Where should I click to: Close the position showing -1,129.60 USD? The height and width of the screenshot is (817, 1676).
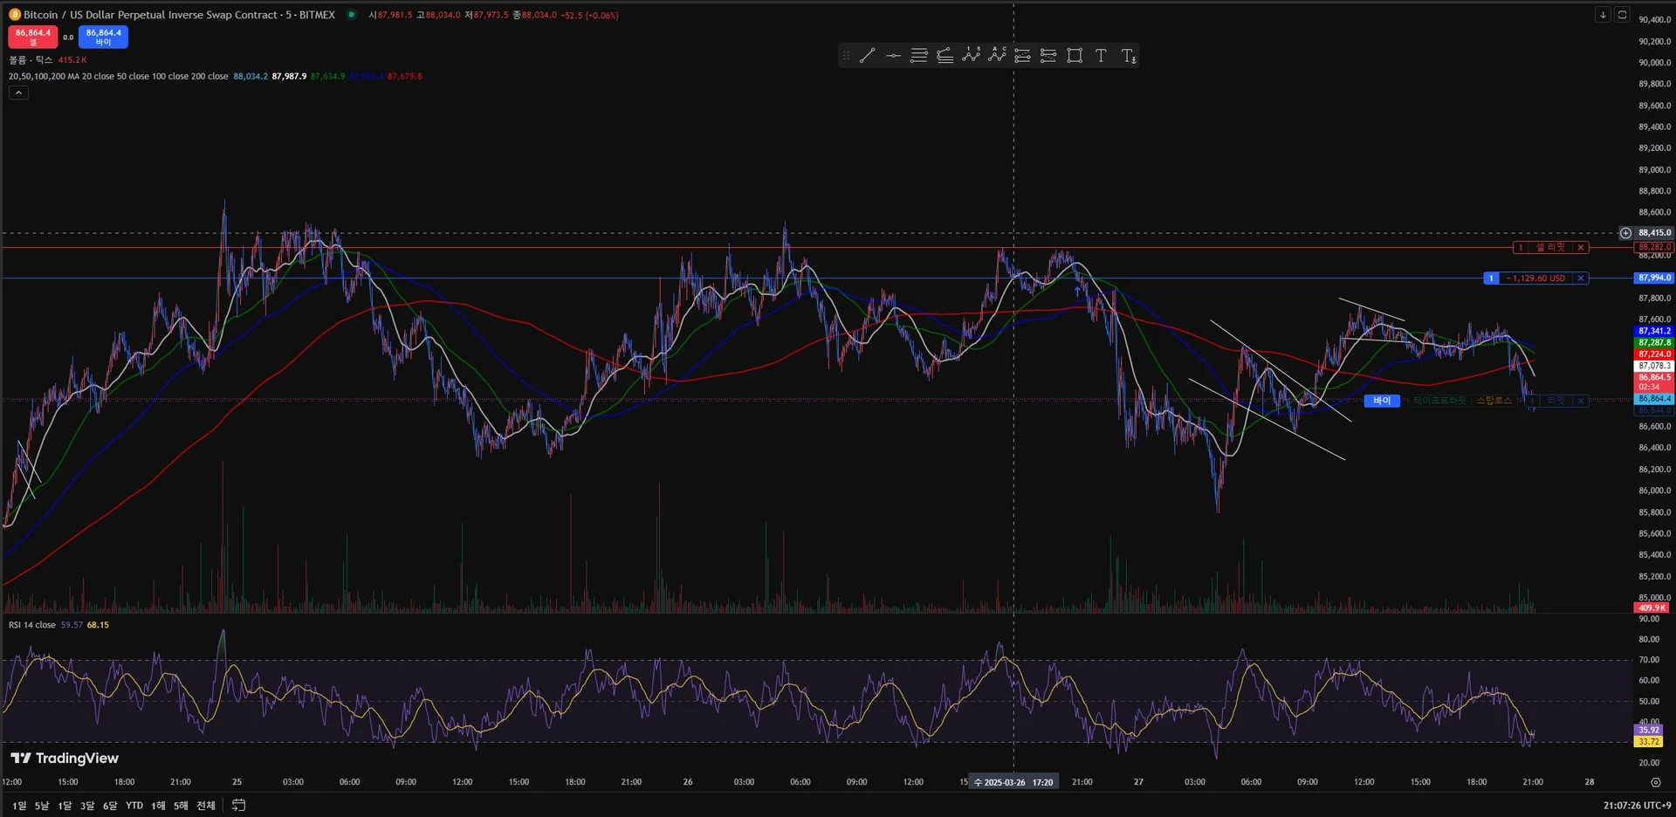[1580, 278]
